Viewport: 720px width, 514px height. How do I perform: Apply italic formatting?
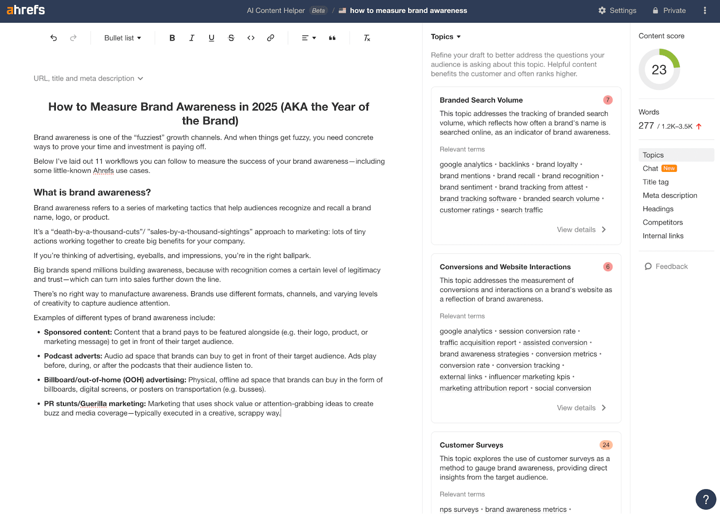coord(192,38)
